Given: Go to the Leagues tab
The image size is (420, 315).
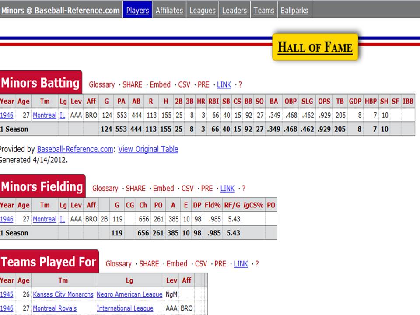Looking at the screenshot, I should pyautogui.click(x=203, y=10).
